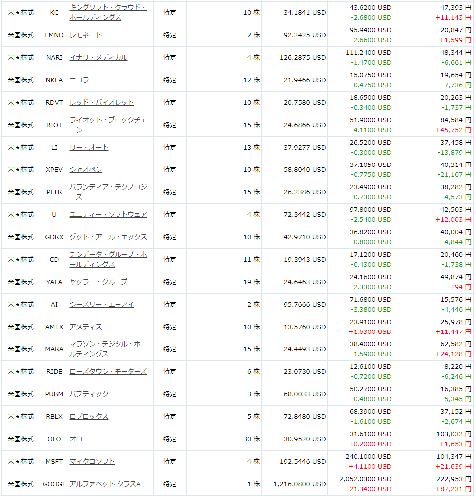This screenshot has width=476, height=496.
Task: Select the RIDE ticker cell
Action: pyautogui.click(x=54, y=372)
